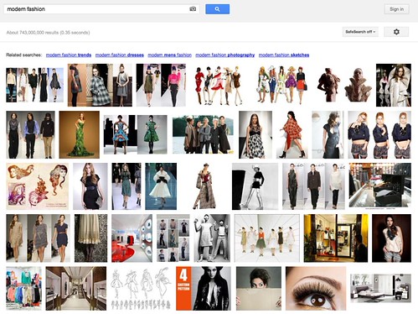Open boutique storefront at night thumbnail

(x=336, y=238)
